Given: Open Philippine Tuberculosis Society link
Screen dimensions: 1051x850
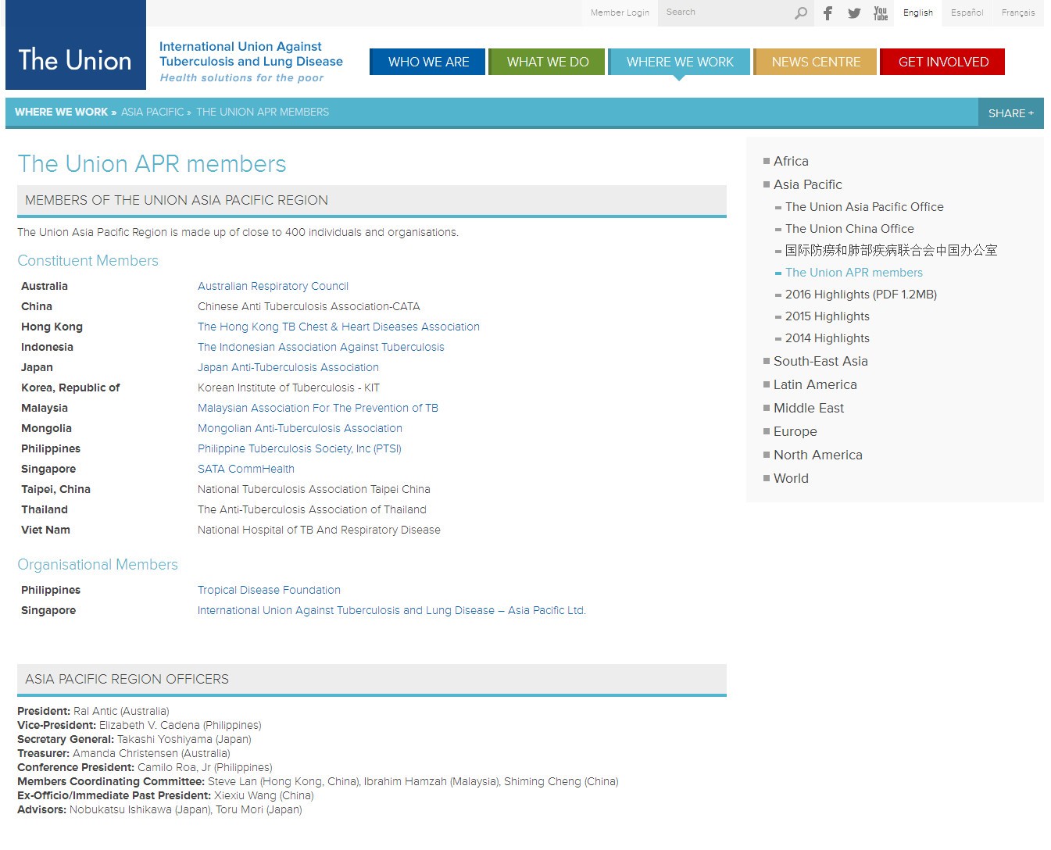Looking at the screenshot, I should tap(299, 448).
